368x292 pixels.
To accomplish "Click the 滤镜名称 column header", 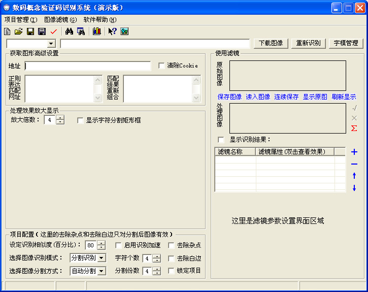I will [x=235, y=152].
